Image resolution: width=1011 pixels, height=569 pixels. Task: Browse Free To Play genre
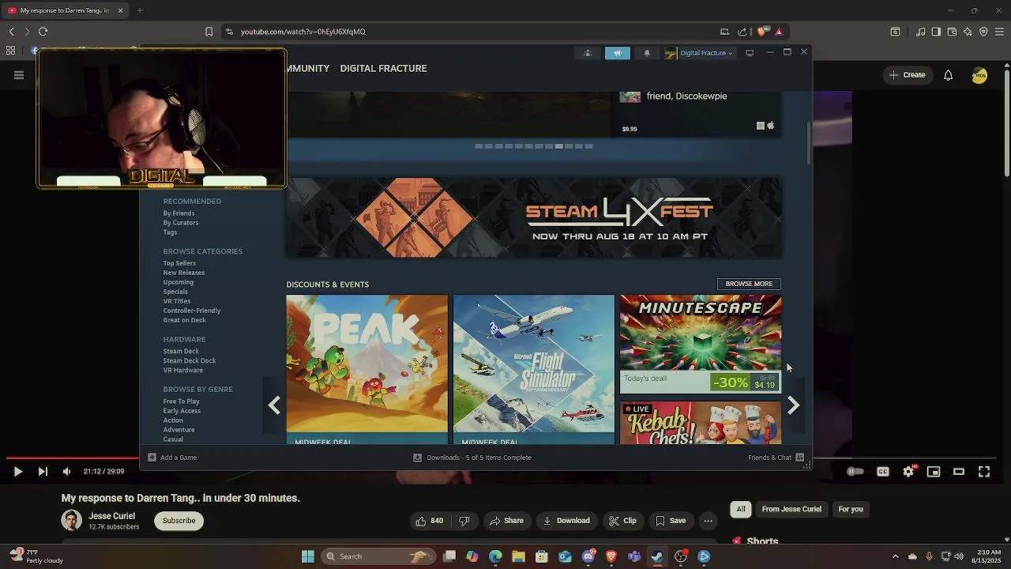tap(182, 401)
